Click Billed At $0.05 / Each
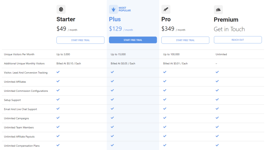 tap(123, 63)
